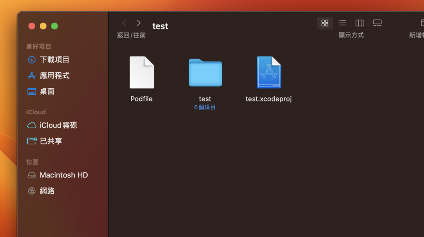Screen dimensions: 424x237
Task: Click the test.xcodeproj file name label
Action: click(268, 99)
